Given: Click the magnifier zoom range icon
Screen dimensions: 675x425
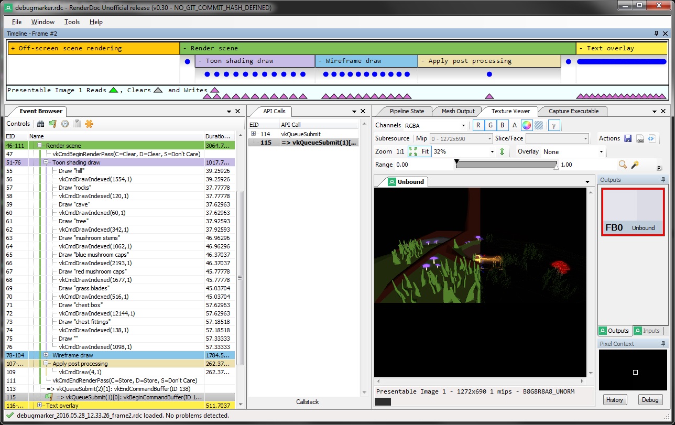Looking at the screenshot, I should point(623,165).
